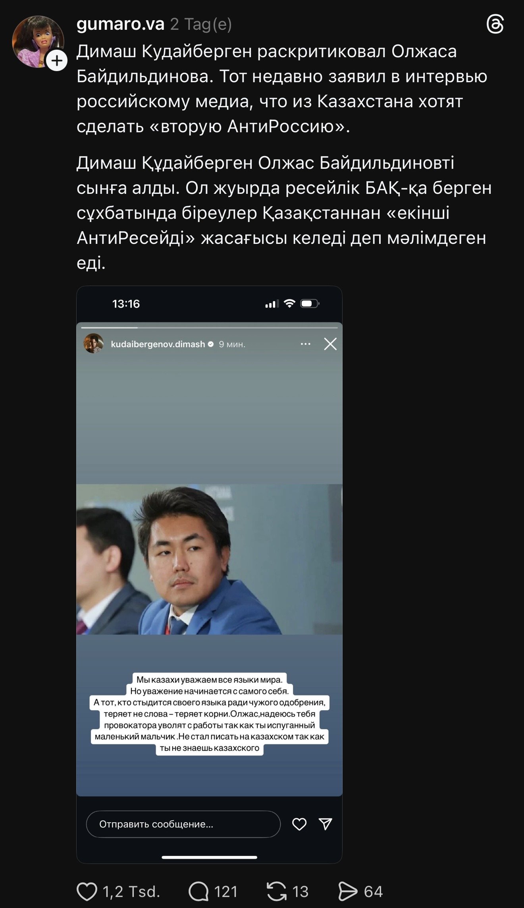Click the story progress bar
The image size is (524, 908).
coord(209,328)
